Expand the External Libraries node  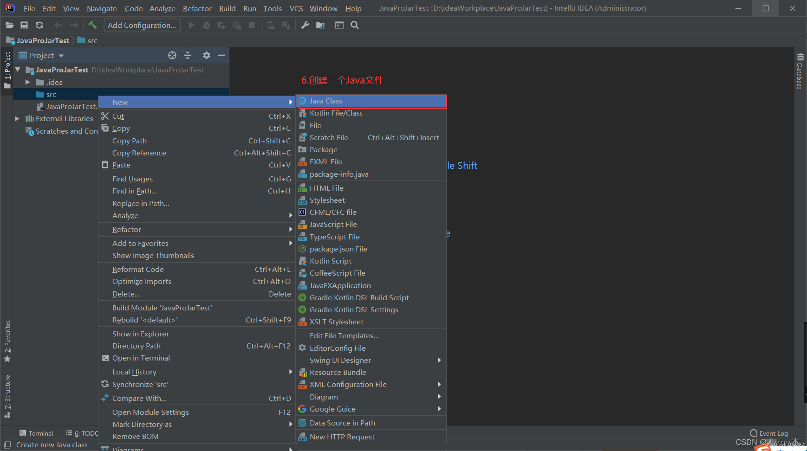(17, 119)
